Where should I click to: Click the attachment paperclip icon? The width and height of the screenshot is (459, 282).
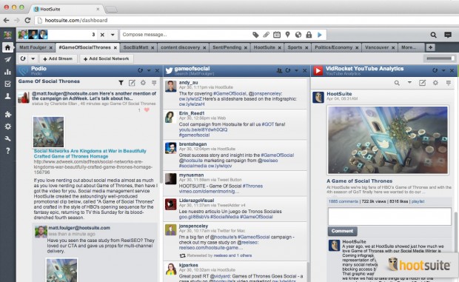click(x=266, y=35)
